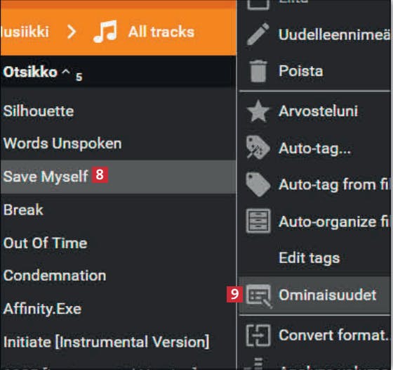393x370 pixels.
Task: Select the Condemnation track row
Action: click(118, 276)
